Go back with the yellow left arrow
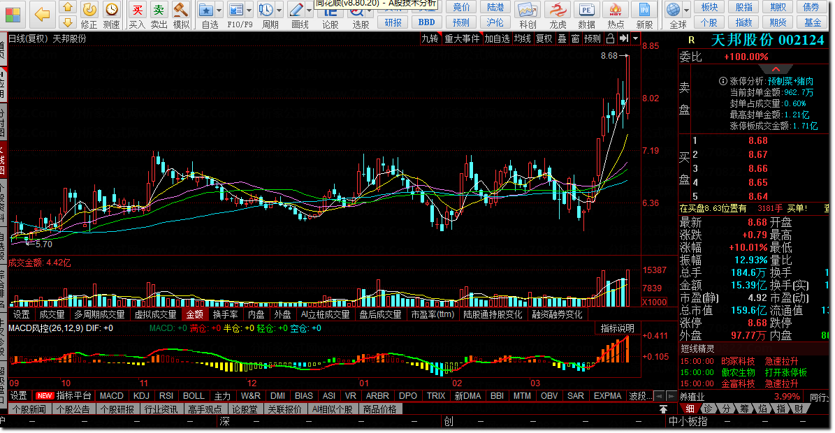Viewport: 835px width, 433px height. 41,15
